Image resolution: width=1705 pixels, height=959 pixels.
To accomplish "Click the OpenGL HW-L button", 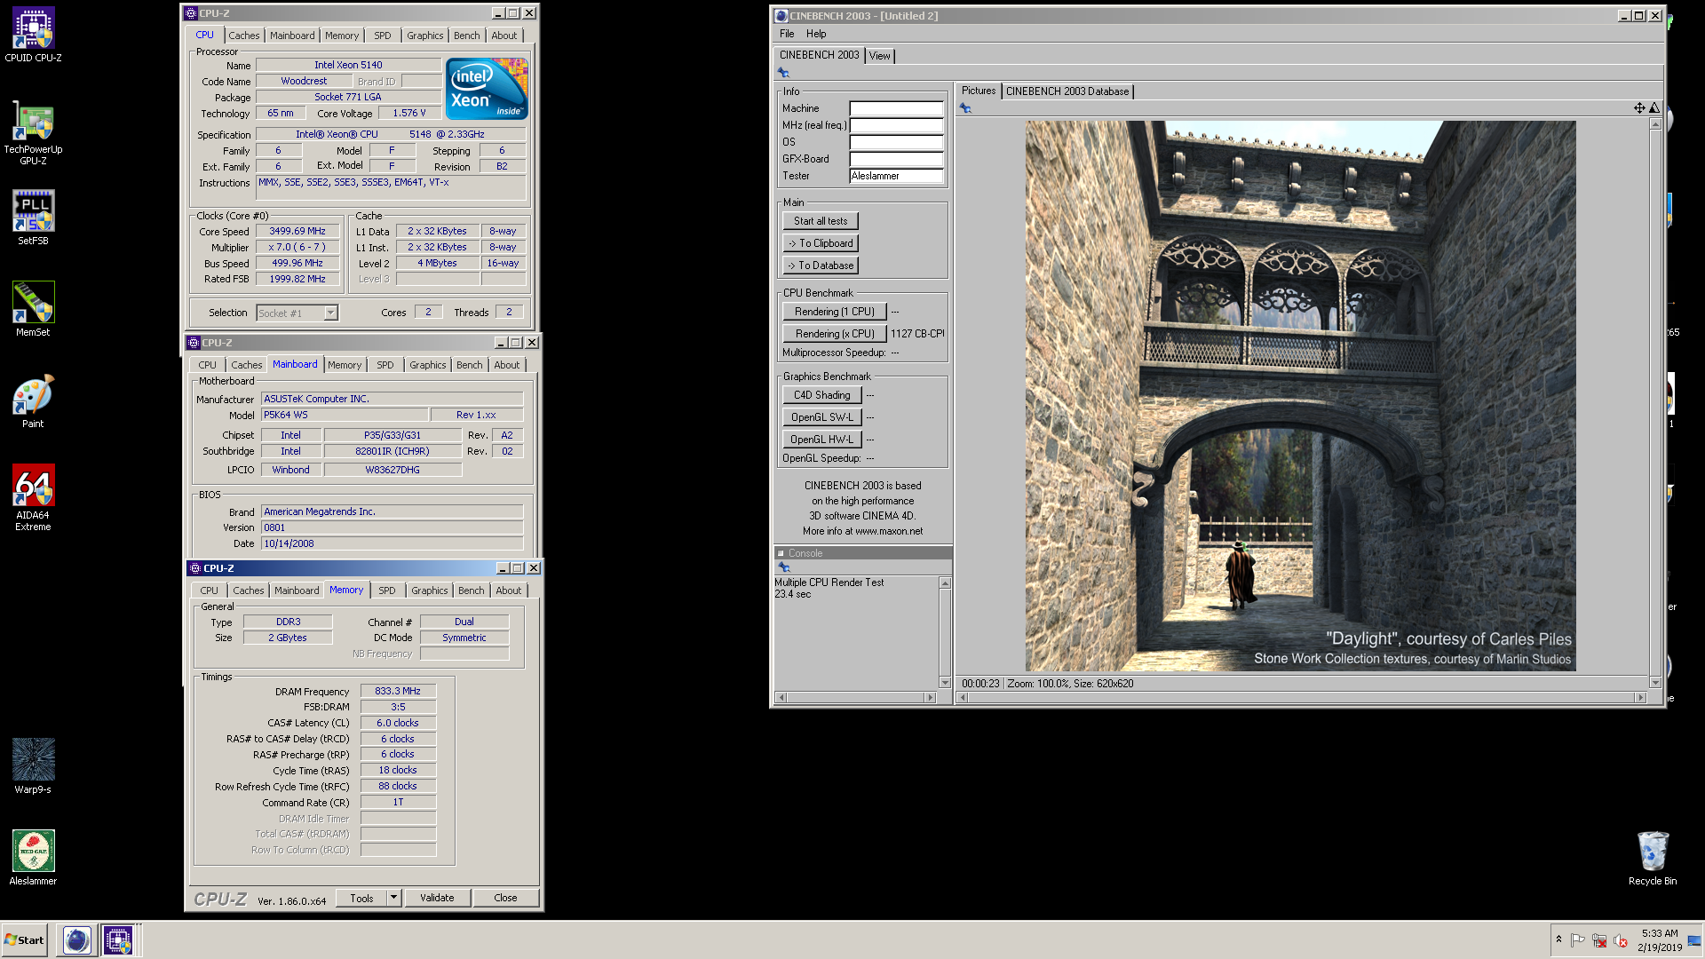I will (822, 440).
